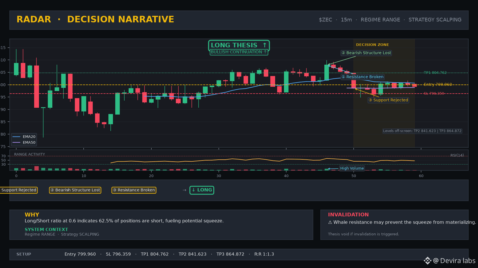Click TP3 864.872 in setup bar
This screenshot has height=268, width=478.
pyautogui.click(x=230, y=254)
